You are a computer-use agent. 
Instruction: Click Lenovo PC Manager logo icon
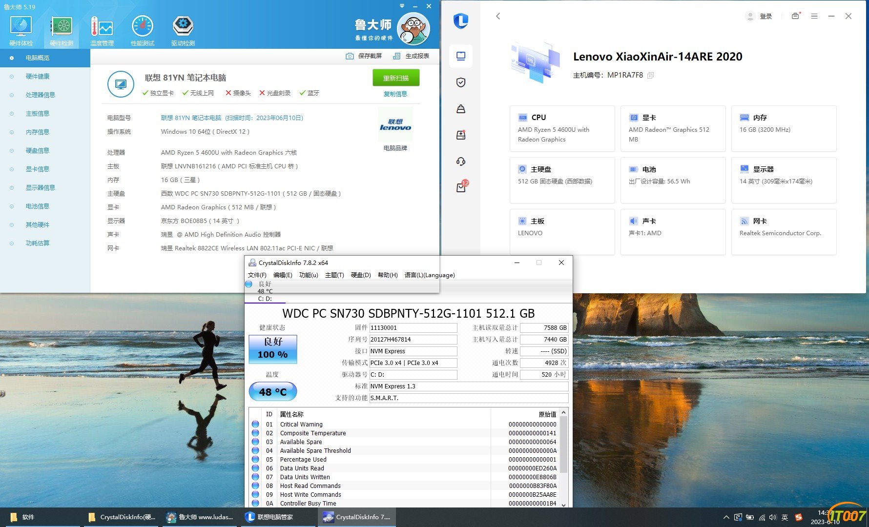pyautogui.click(x=461, y=20)
